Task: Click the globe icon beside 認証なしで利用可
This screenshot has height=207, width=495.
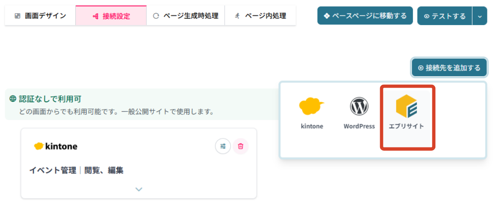Action: point(13,99)
